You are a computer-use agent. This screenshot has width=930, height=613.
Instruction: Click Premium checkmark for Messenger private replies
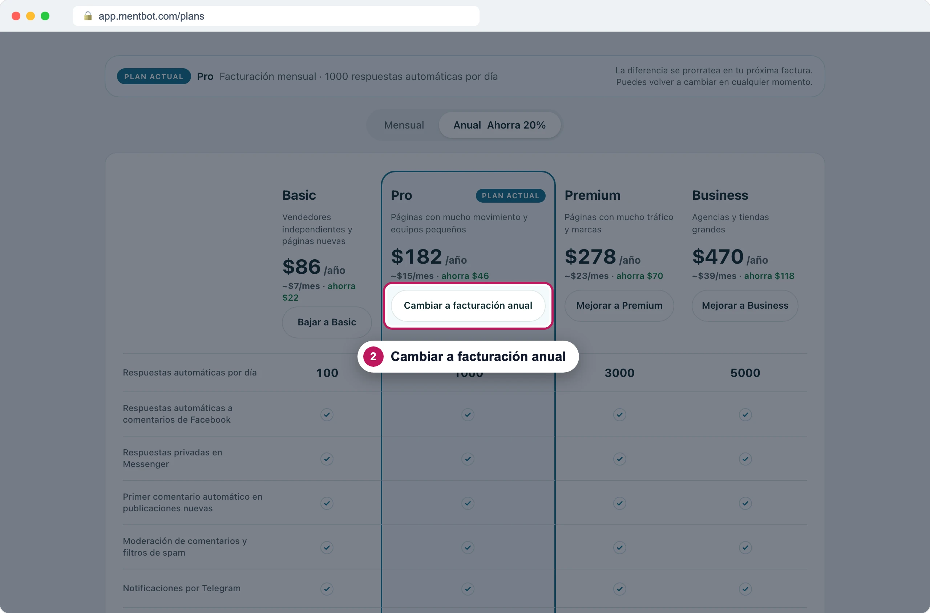pyautogui.click(x=619, y=459)
